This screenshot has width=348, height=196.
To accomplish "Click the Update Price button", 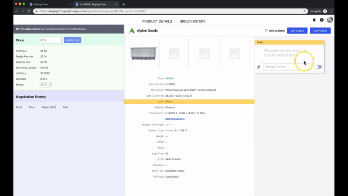I will 72,40.
